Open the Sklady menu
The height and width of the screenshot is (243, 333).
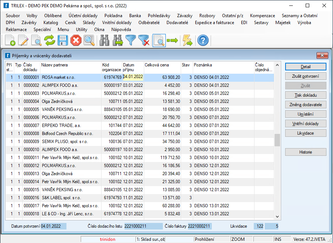click(89, 23)
